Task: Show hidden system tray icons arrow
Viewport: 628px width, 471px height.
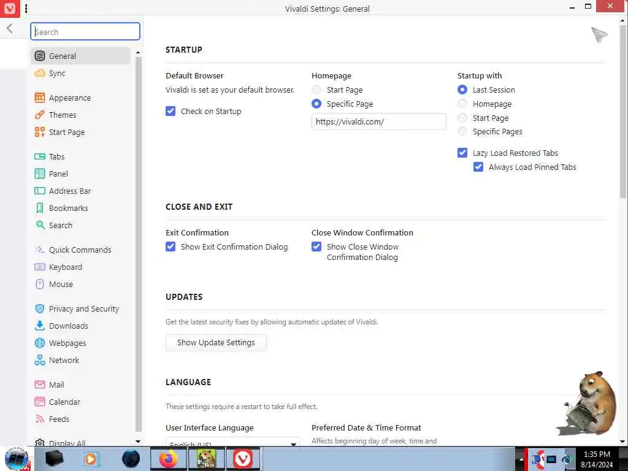Action: pyautogui.click(x=521, y=459)
